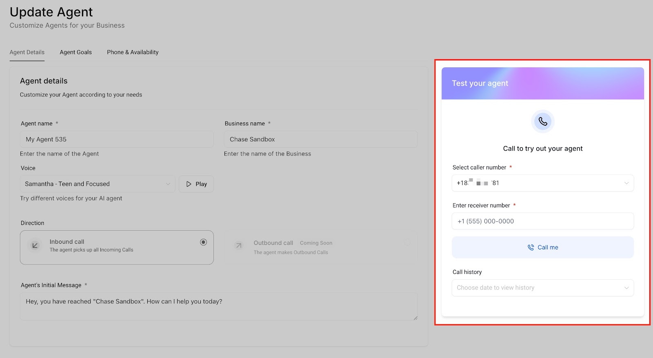Click the inbound arrow icon

35,245
